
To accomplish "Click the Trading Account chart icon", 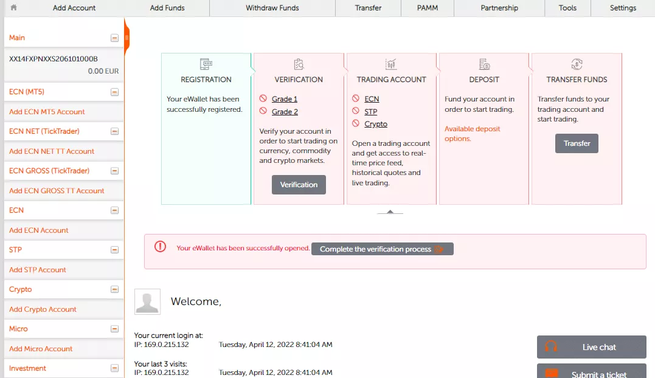I will (391, 64).
